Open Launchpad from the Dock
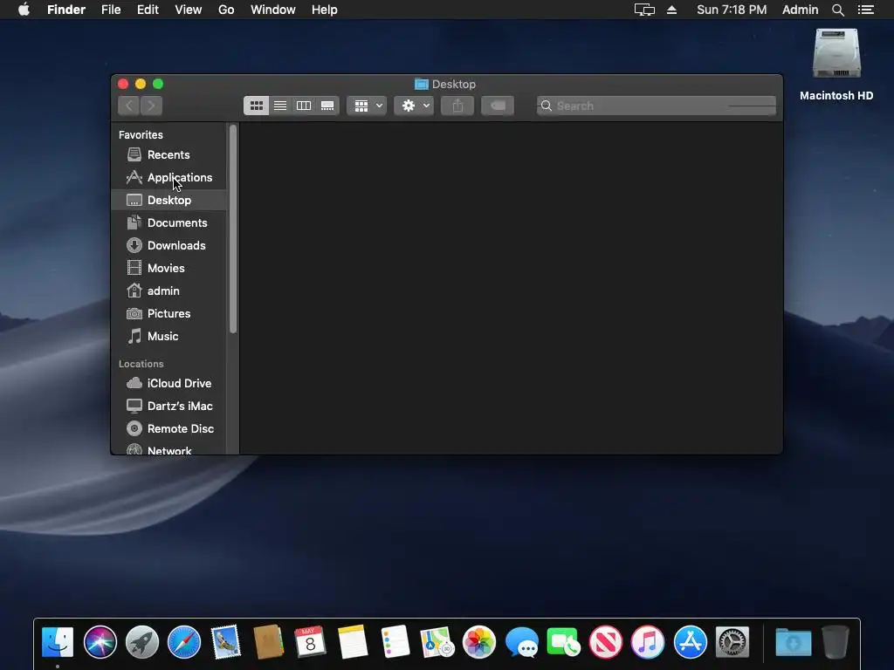 tap(142, 642)
